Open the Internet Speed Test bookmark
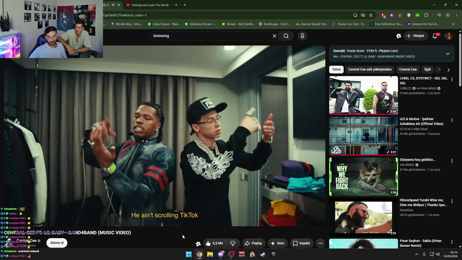Screen dimensions: 462x260 [311, 24]
